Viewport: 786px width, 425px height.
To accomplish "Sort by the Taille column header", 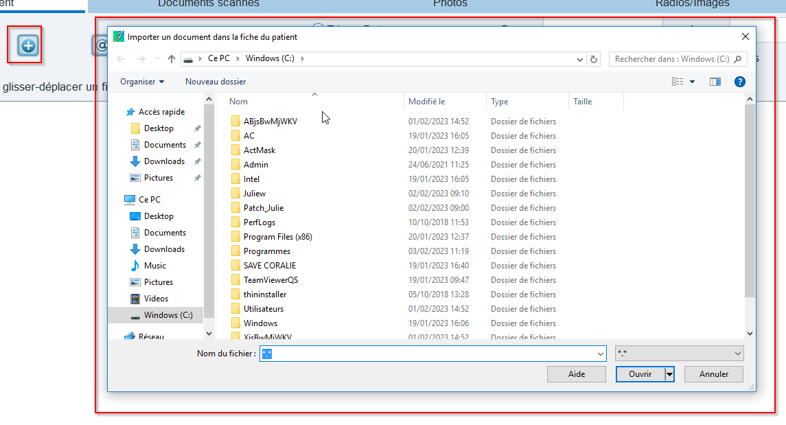I will click(596, 101).
